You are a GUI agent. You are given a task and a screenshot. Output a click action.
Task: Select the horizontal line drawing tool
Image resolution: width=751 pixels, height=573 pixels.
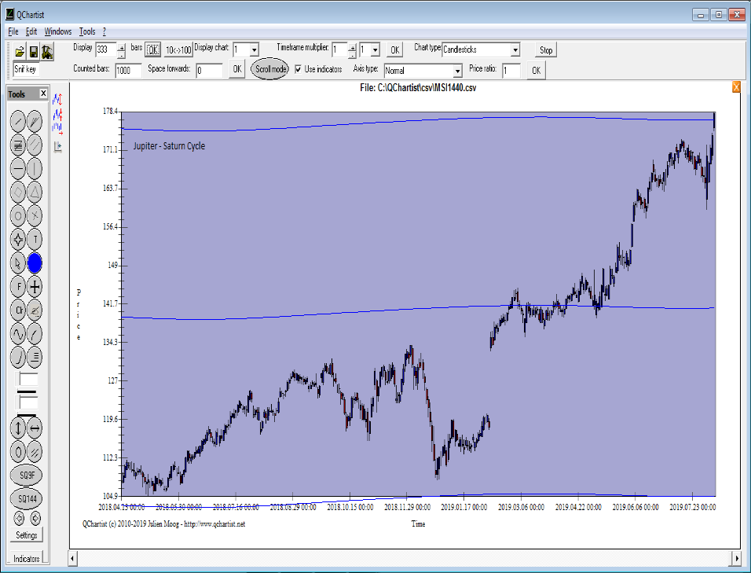(19, 168)
